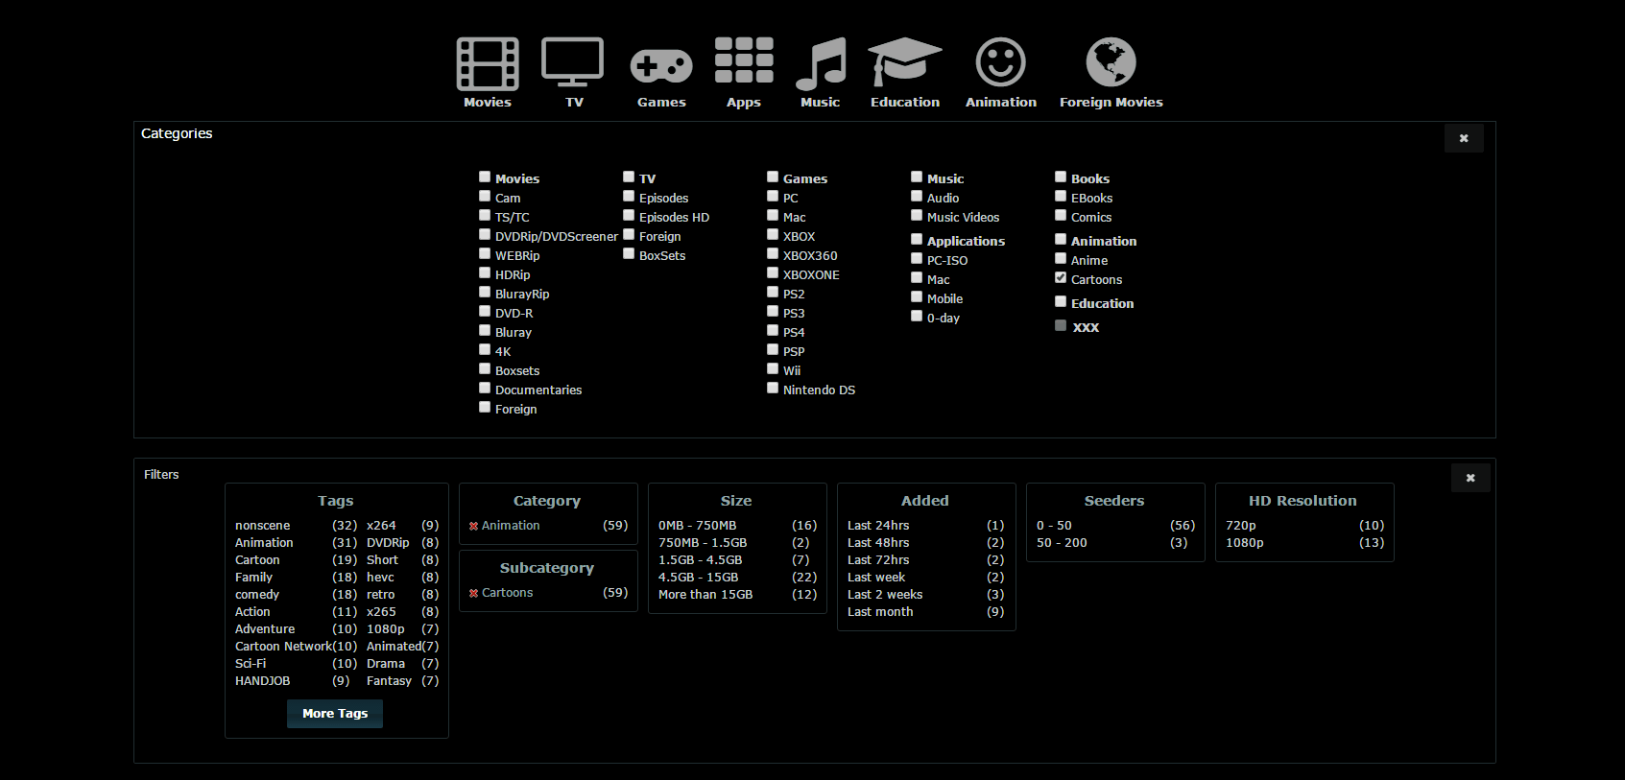Filter added Last 2 weeks
Screen dimensions: 1625x780
tap(885, 595)
